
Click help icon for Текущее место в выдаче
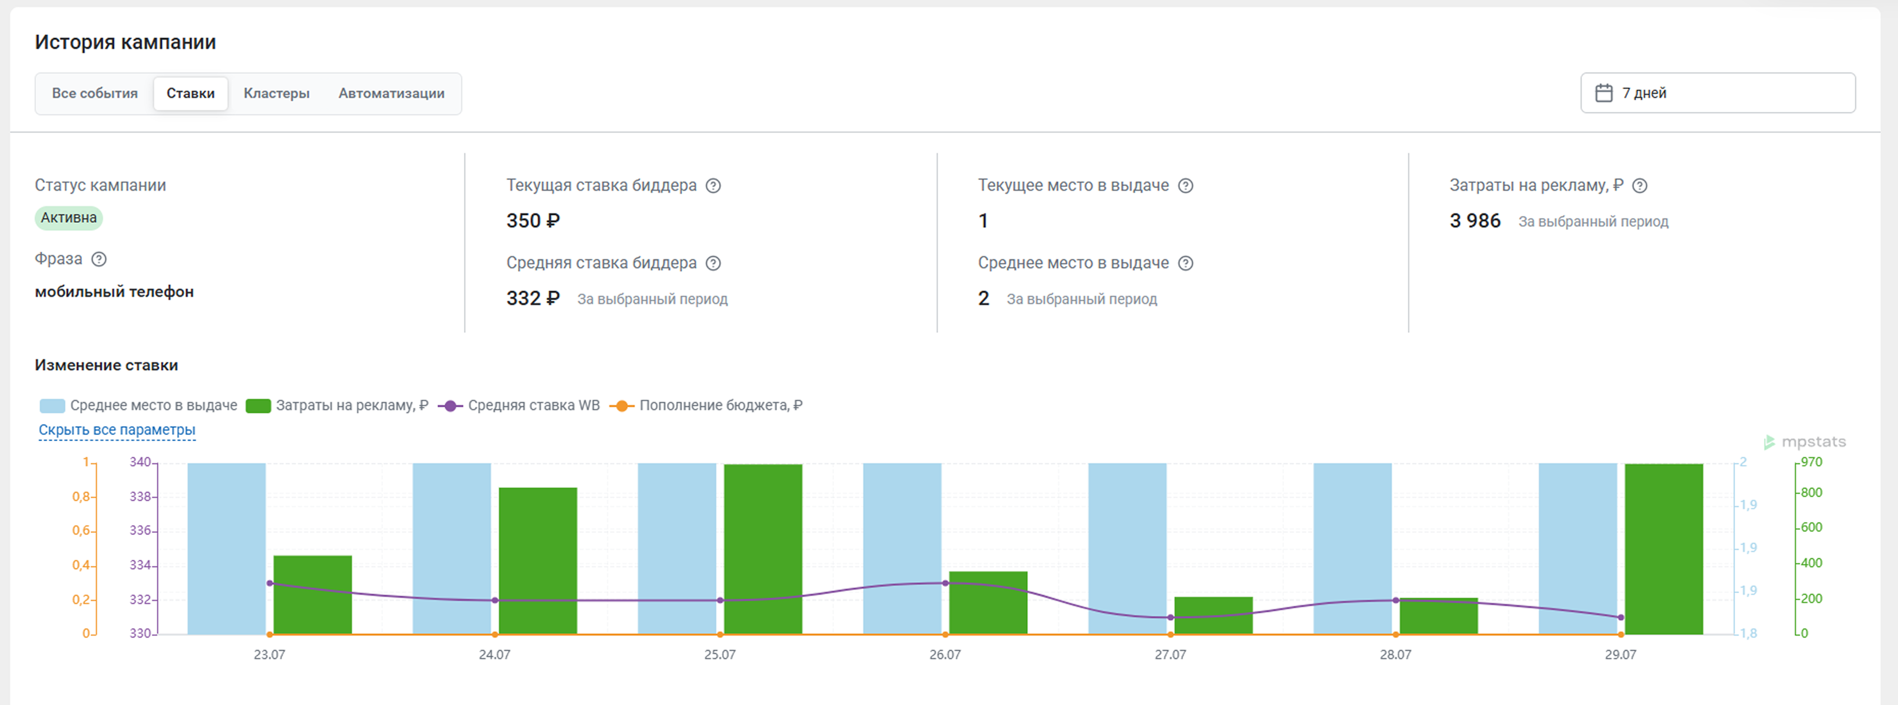pos(1186,186)
